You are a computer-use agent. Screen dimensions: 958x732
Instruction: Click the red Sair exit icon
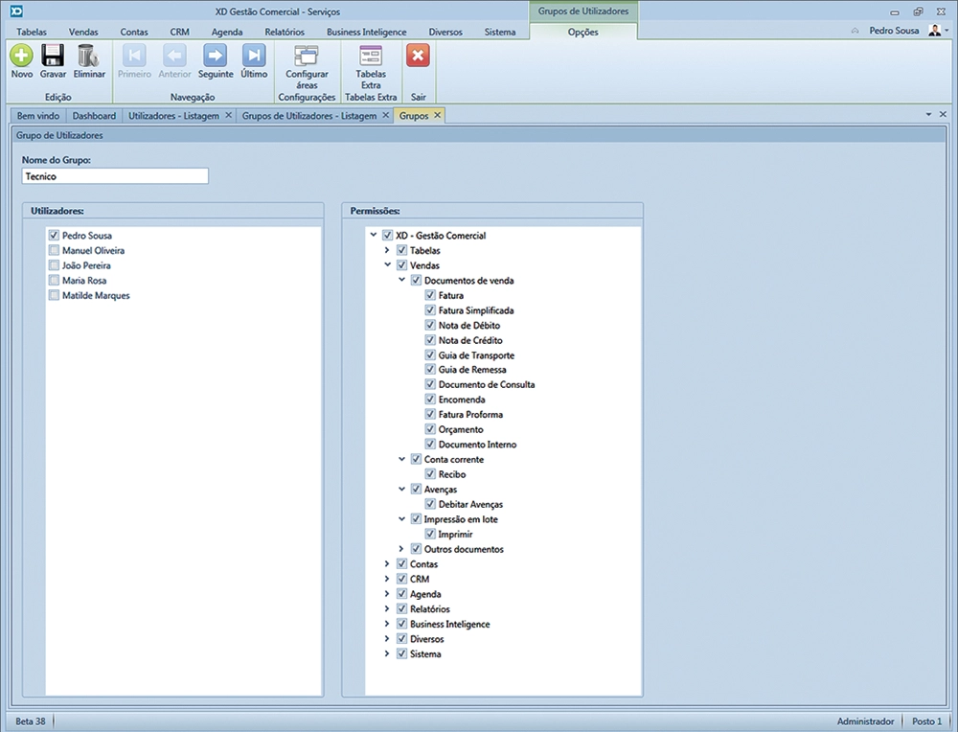418,57
